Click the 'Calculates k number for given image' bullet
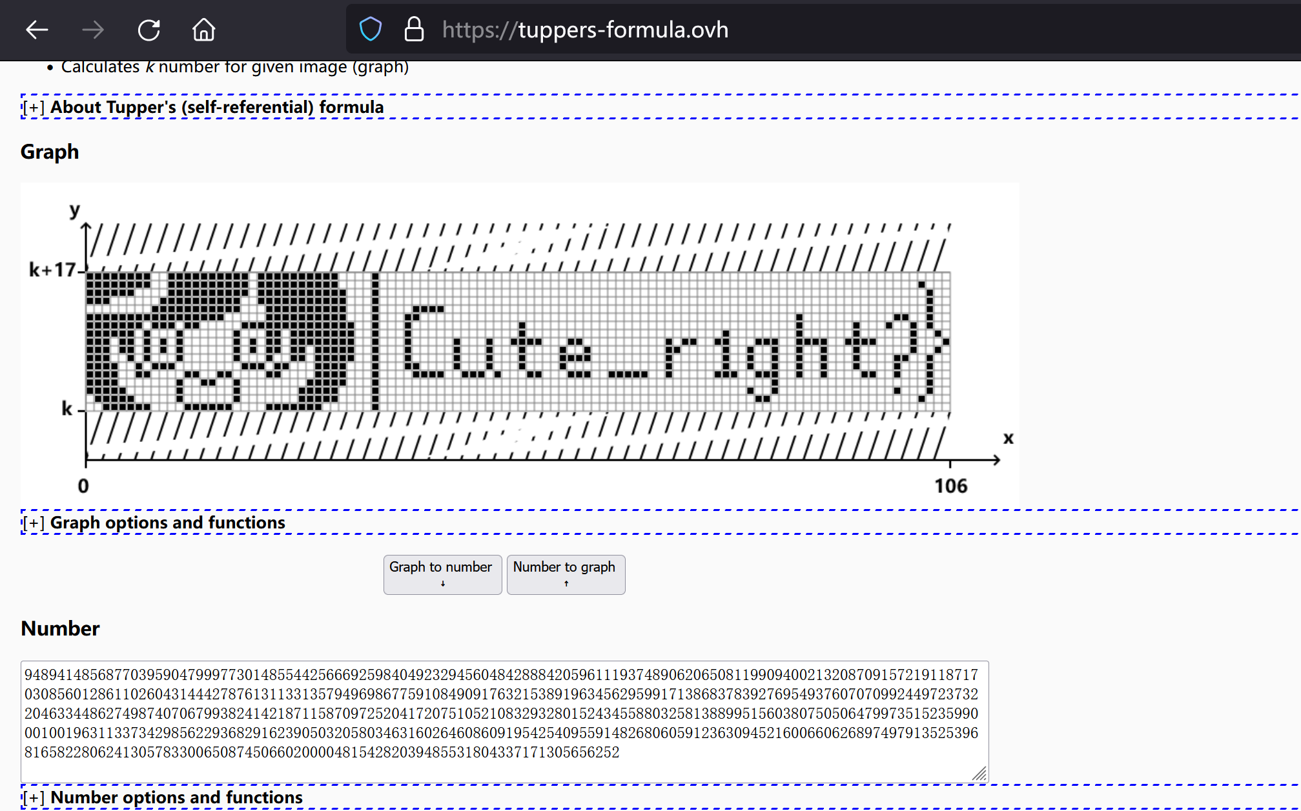Screen dimensions: 1301x811 [x=235, y=67]
